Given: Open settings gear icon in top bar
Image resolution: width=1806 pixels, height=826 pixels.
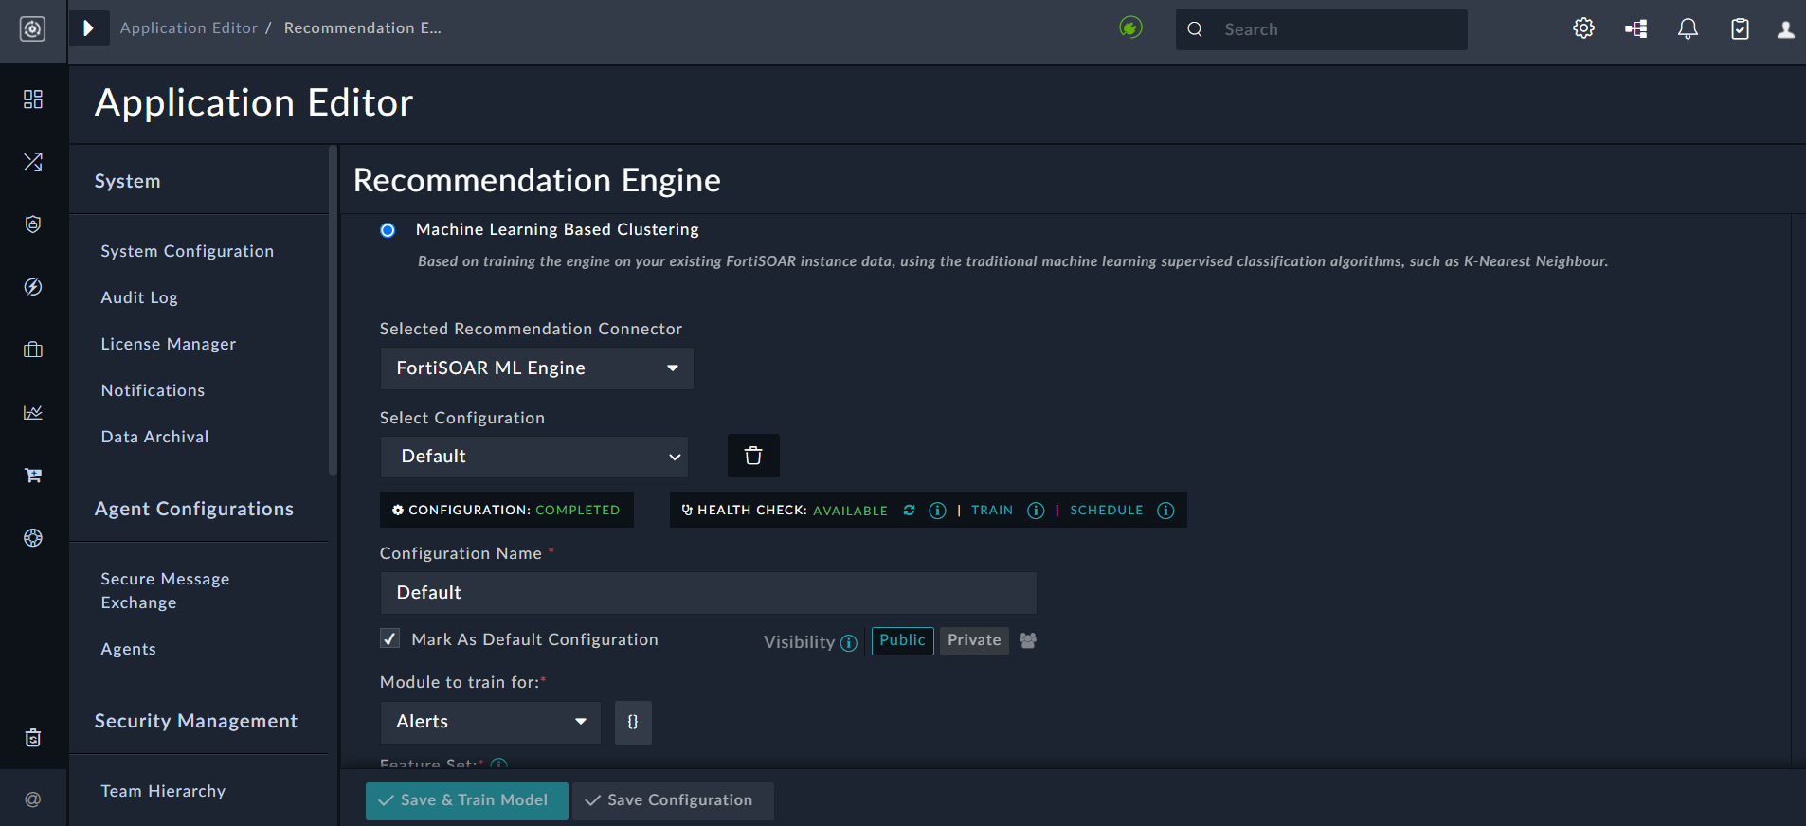Looking at the screenshot, I should [x=1583, y=28].
